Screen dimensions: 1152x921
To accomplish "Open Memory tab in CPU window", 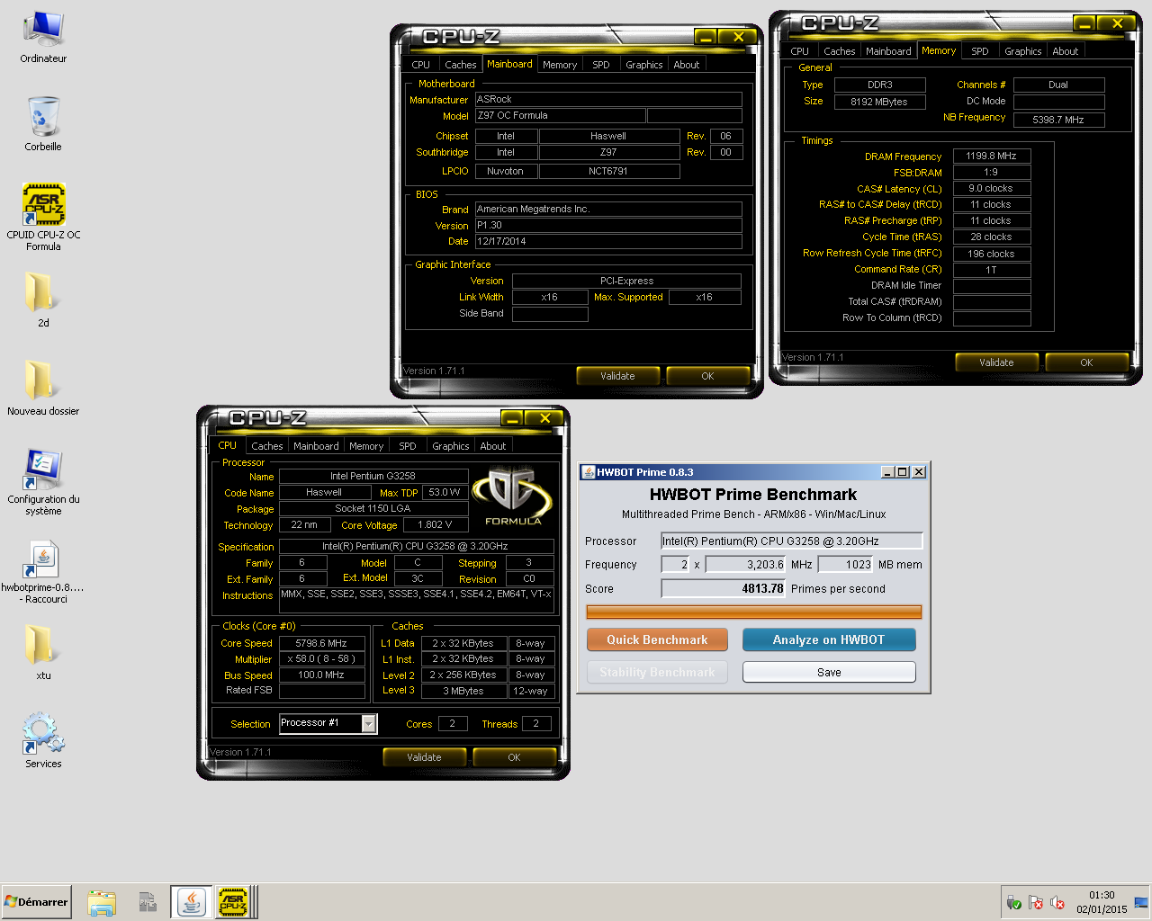I will tap(366, 446).
